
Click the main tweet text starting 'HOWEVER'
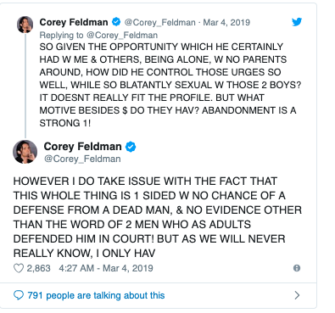pyautogui.click(x=158, y=217)
